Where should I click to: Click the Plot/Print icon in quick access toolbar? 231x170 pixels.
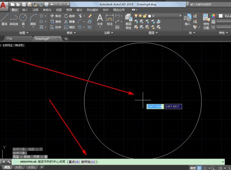point(46,4)
